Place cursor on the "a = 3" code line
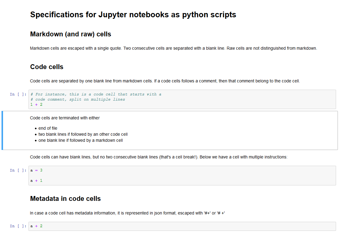The image size is (340, 236). tap(37, 170)
